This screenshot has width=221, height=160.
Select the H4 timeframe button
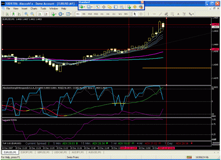108,14
